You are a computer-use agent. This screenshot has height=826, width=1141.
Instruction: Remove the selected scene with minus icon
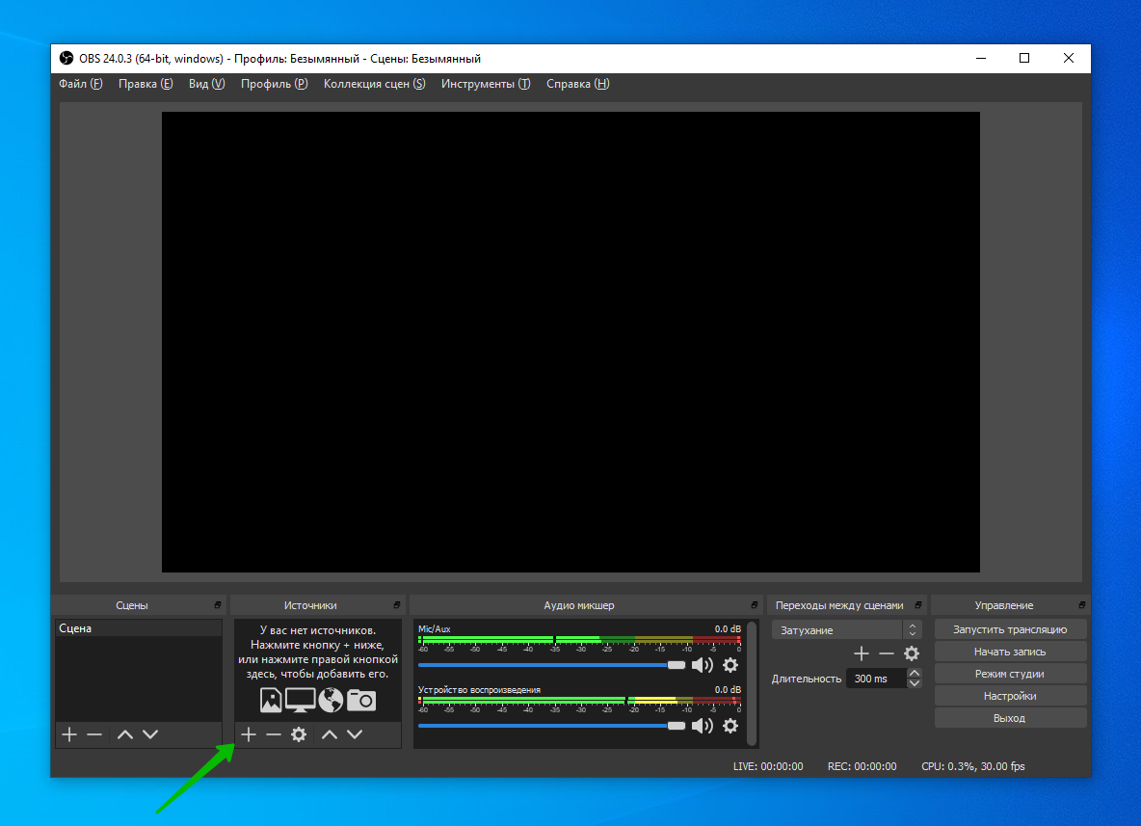click(94, 734)
